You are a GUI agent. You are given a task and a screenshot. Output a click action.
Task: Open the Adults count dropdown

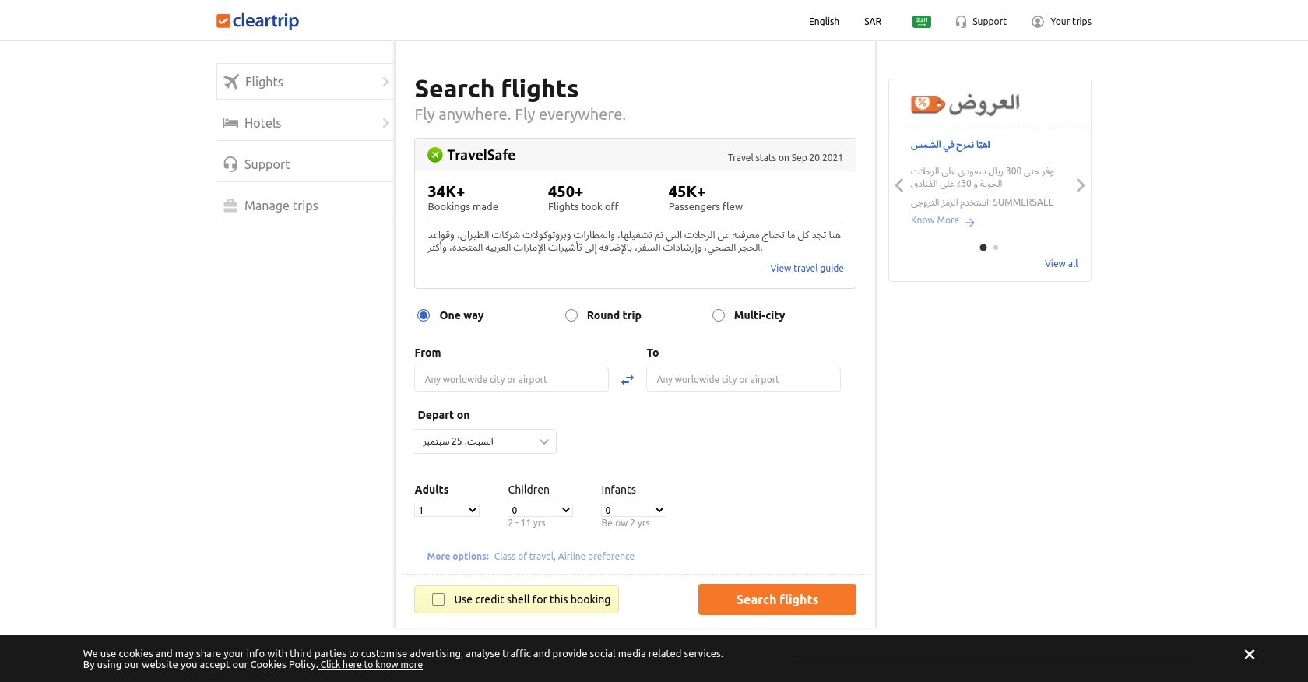[x=447, y=511]
